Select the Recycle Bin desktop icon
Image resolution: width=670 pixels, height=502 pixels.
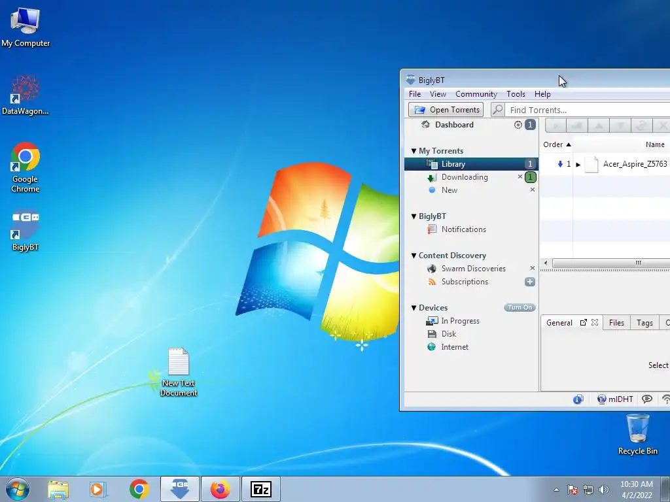[x=637, y=435]
